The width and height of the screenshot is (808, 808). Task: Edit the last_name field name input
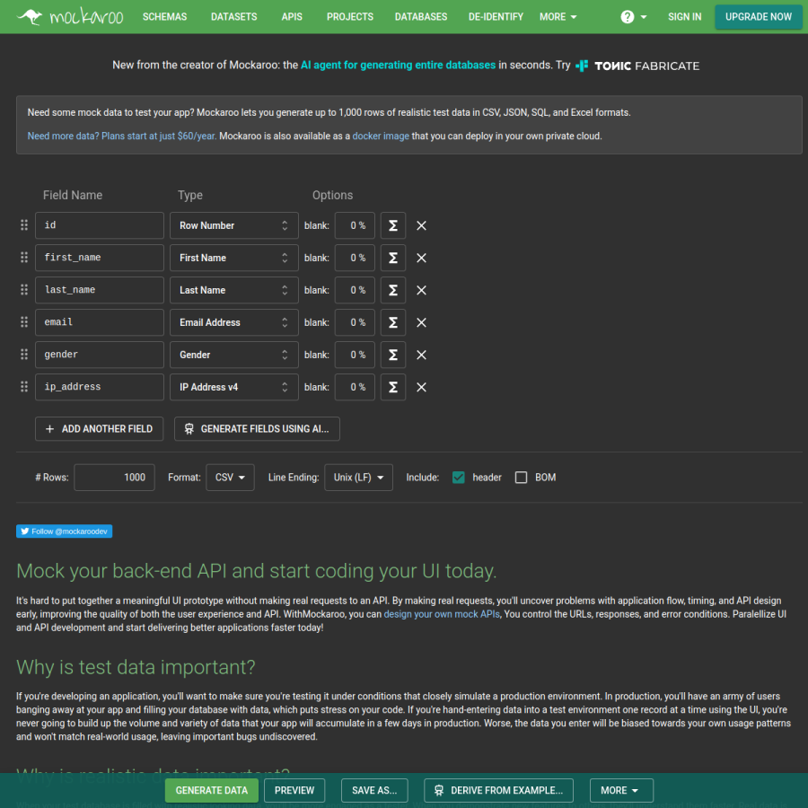point(100,290)
